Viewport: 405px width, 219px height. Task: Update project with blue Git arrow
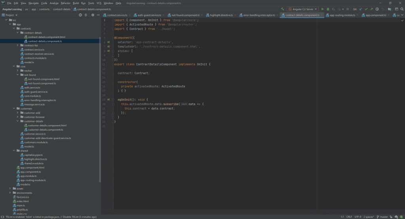coord(361,9)
